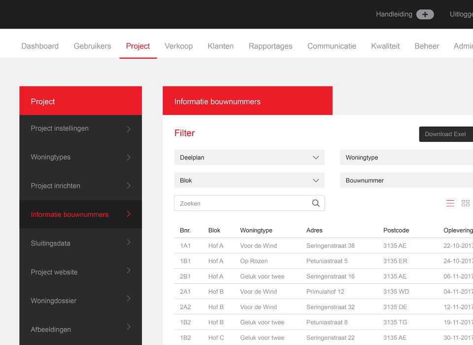The image size is (473, 345).
Task: Click the magnifying glass search icon
Action: click(x=316, y=203)
